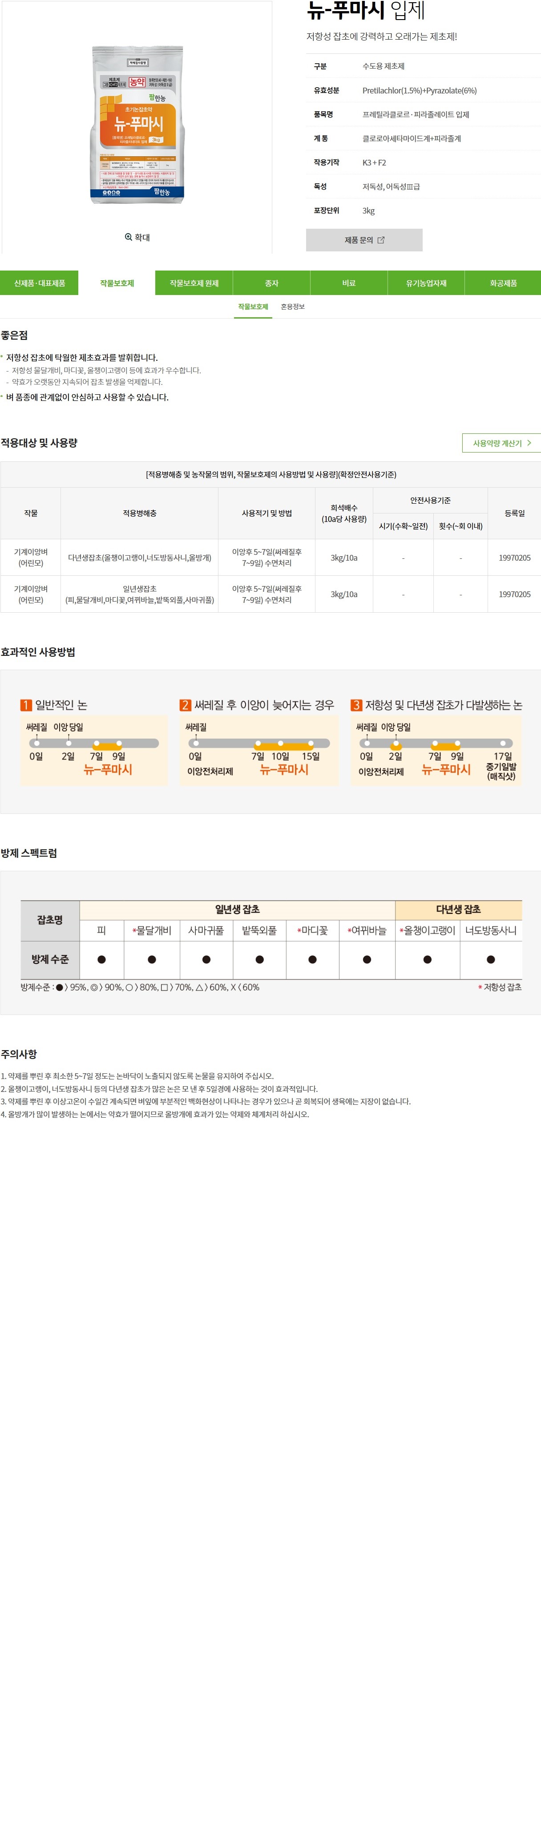Click the 일반적인 논 usage title
The height and width of the screenshot is (1823, 541).
coord(61,706)
